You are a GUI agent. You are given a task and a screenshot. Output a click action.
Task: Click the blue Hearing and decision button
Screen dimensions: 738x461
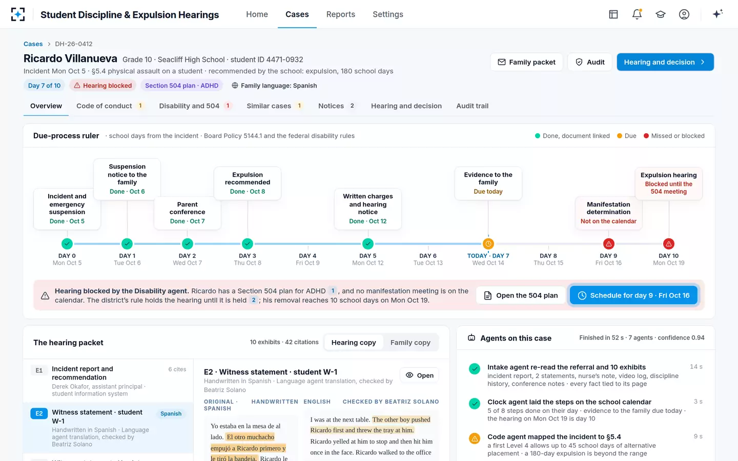pos(665,62)
